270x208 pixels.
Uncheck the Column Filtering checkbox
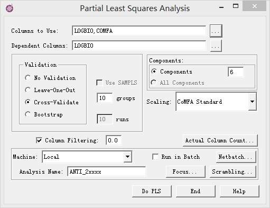click(39, 140)
